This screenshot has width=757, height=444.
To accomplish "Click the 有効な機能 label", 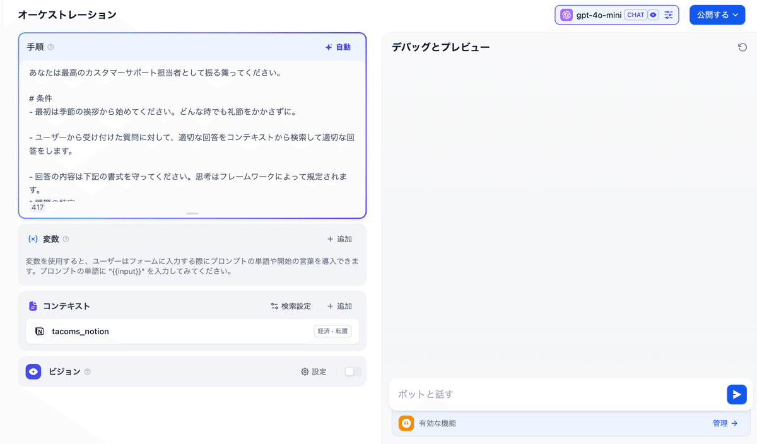I will [437, 423].
